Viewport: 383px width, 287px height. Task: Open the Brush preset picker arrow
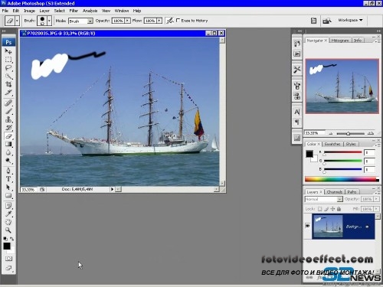coord(49,21)
